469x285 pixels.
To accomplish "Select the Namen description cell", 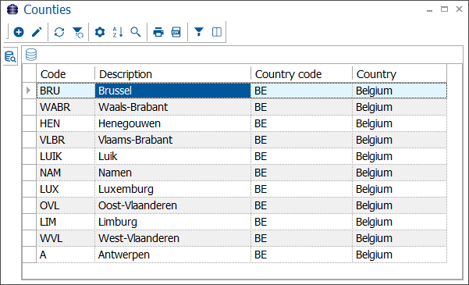I will point(172,173).
